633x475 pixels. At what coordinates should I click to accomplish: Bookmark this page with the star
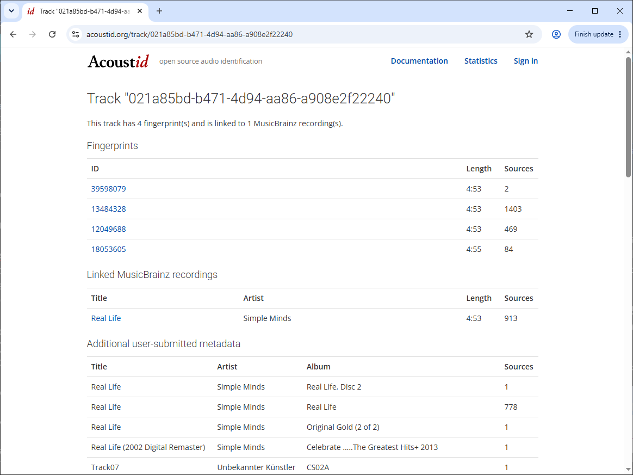[x=529, y=34]
